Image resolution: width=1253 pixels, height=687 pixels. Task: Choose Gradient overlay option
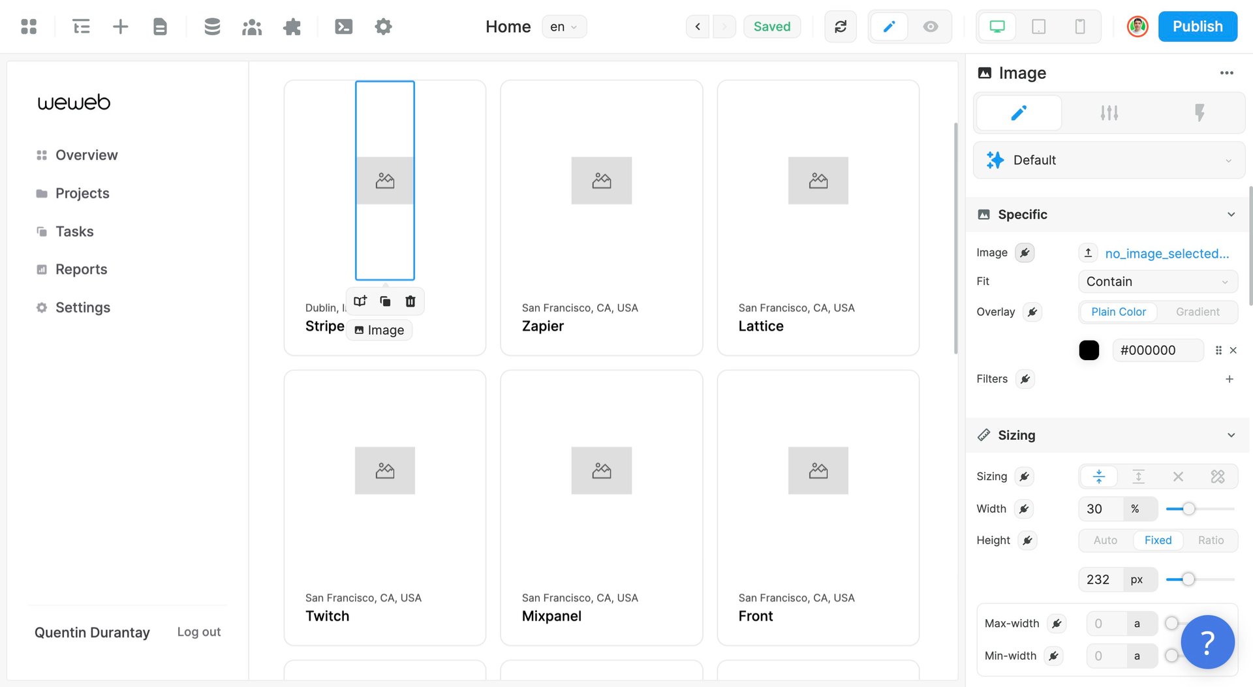click(x=1198, y=312)
